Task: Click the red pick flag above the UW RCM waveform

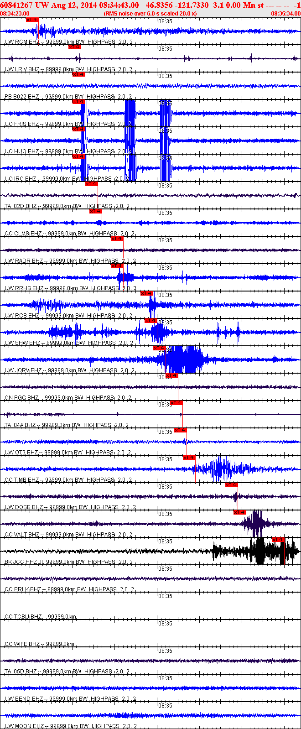Action: click(32, 20)
